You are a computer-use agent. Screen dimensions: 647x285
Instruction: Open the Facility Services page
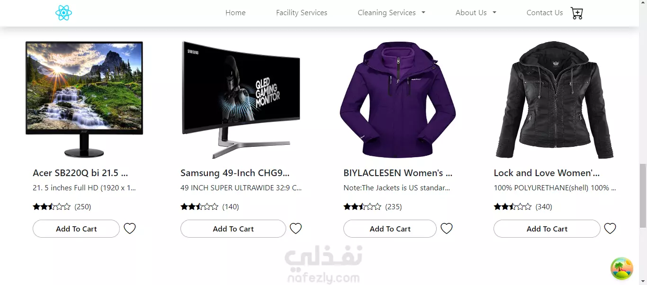[x=302, y=13]
